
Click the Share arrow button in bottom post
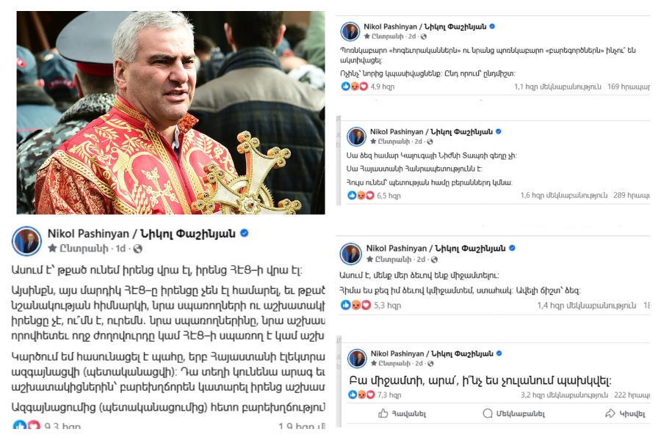pos(625,414)
